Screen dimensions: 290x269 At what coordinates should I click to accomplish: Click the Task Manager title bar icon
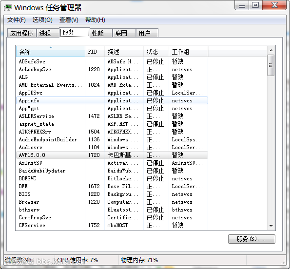(x=8, y=7)
